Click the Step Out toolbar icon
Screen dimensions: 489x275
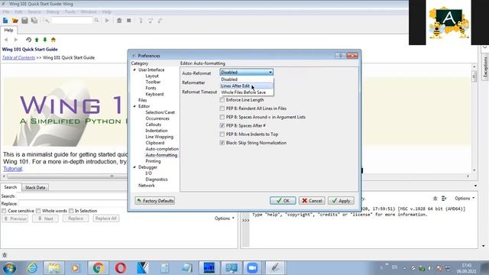point(160,21)
